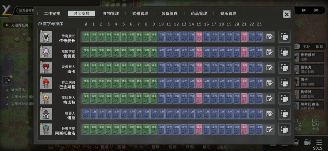Viewport: 328px width, 151px height.
Task: Set game speed to double fast-forward
Action: pos(304,10)
